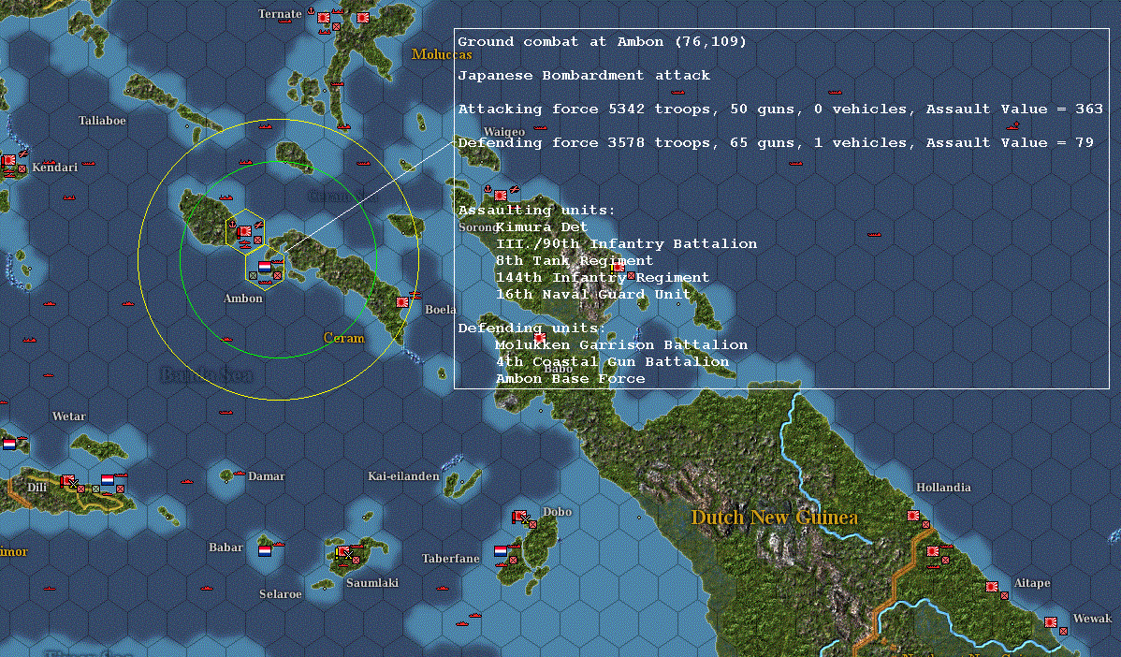Click the ship icon next to Damar
The height and width of the screenshot is (657, 1121).
(x=240, y=474)
